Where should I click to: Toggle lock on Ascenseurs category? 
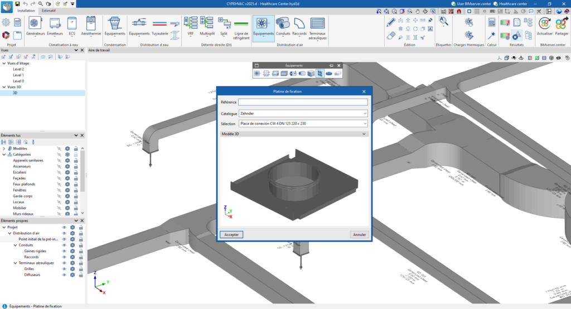(76, 166)
